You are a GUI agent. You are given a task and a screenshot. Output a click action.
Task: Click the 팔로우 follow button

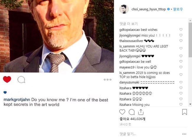coord(178,9)
